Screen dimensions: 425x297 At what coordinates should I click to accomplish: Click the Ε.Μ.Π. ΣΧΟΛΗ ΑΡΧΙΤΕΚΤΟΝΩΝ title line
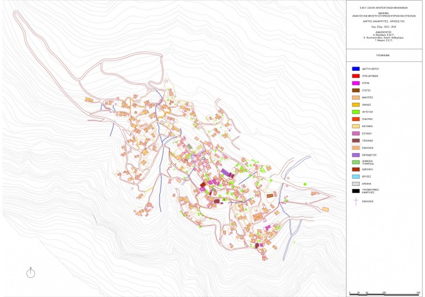click(383, 8)
